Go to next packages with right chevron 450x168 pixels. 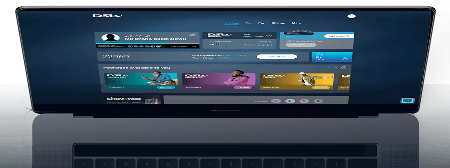click(336, 67)
